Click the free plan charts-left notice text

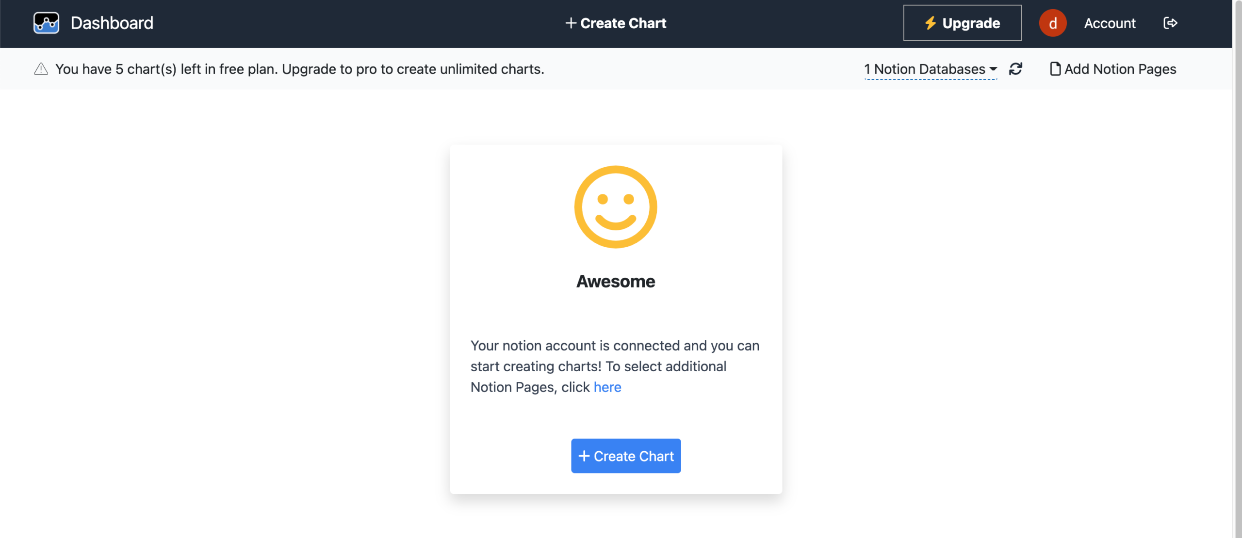coord(300,69)
